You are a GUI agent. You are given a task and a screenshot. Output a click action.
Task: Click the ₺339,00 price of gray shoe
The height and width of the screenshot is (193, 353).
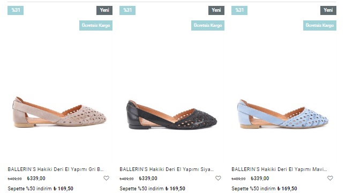36,179
